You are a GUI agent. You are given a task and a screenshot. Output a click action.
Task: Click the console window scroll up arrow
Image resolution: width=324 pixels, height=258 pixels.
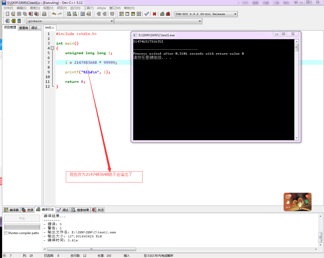tap(297, 42)
